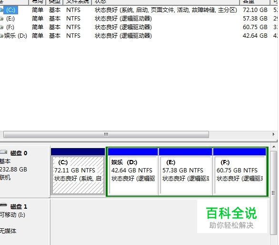The height and width of the screenshot is (245, 279).
Task: Click the drive icon beside (F:) row
Action: [1, 27]
